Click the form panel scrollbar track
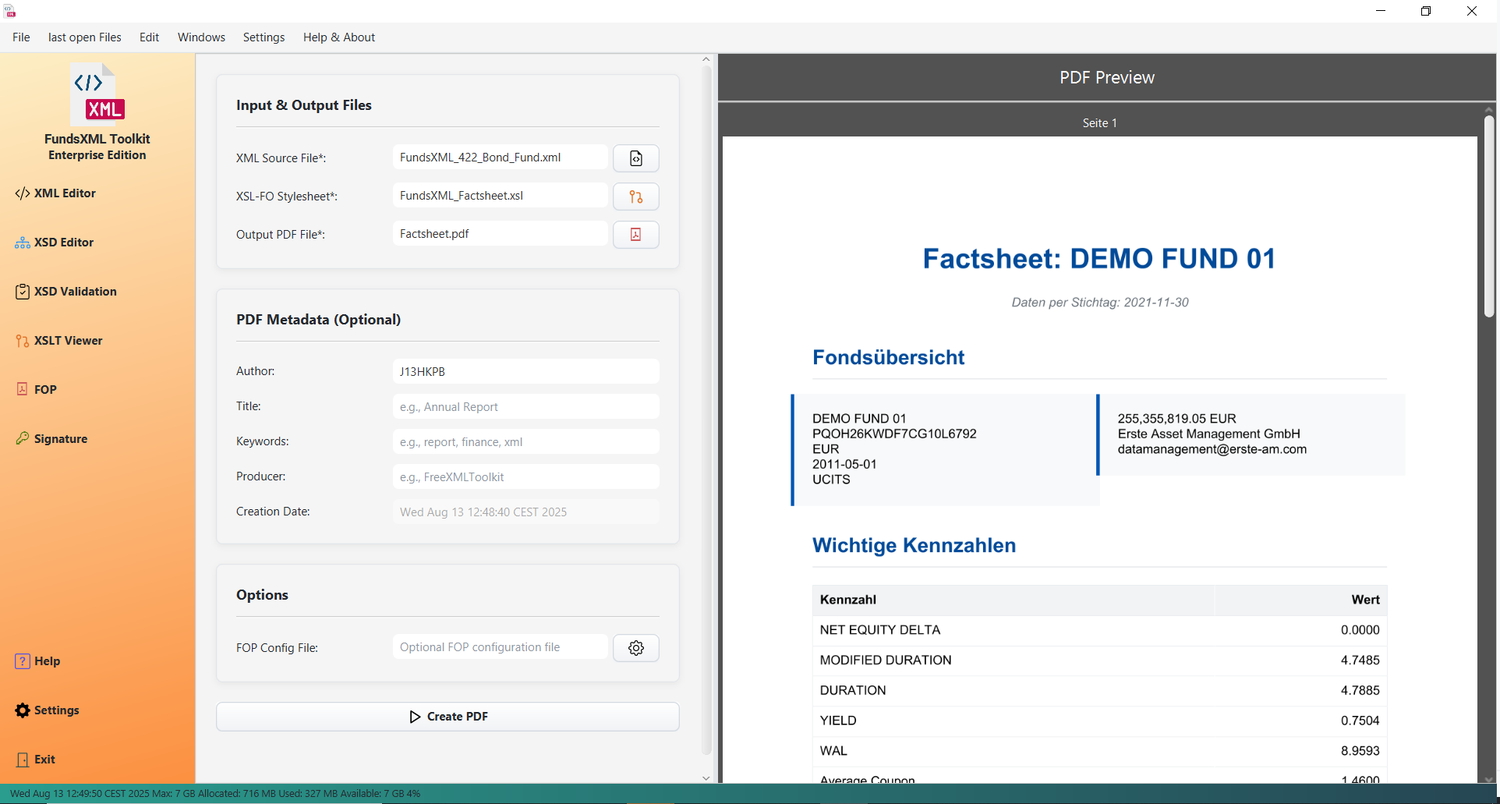Viewport: 1500px width, 804px height. coord(706,409)
